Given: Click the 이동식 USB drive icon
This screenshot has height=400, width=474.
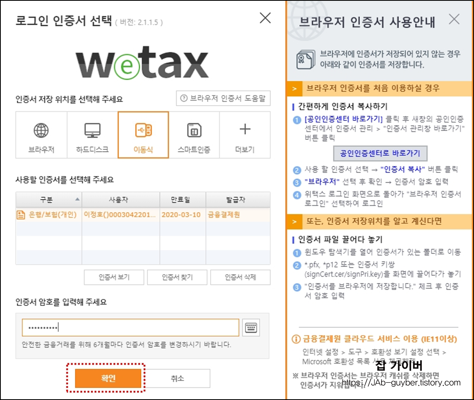Looking at the screenshot, I should coord(143,130).
